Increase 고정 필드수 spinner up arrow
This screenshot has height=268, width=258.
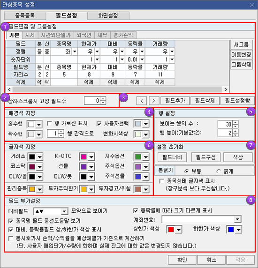pyautogui.click(x=103, y=99)
